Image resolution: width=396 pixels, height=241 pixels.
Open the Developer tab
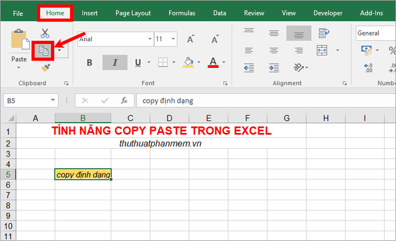pyautogui.click(x=328, y=13)
